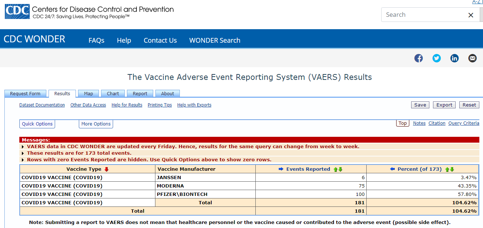Click the events value 75 for Moderna

362,186
